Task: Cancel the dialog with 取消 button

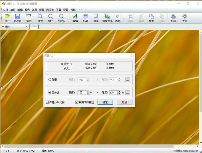Action: (x=125, y=102)
